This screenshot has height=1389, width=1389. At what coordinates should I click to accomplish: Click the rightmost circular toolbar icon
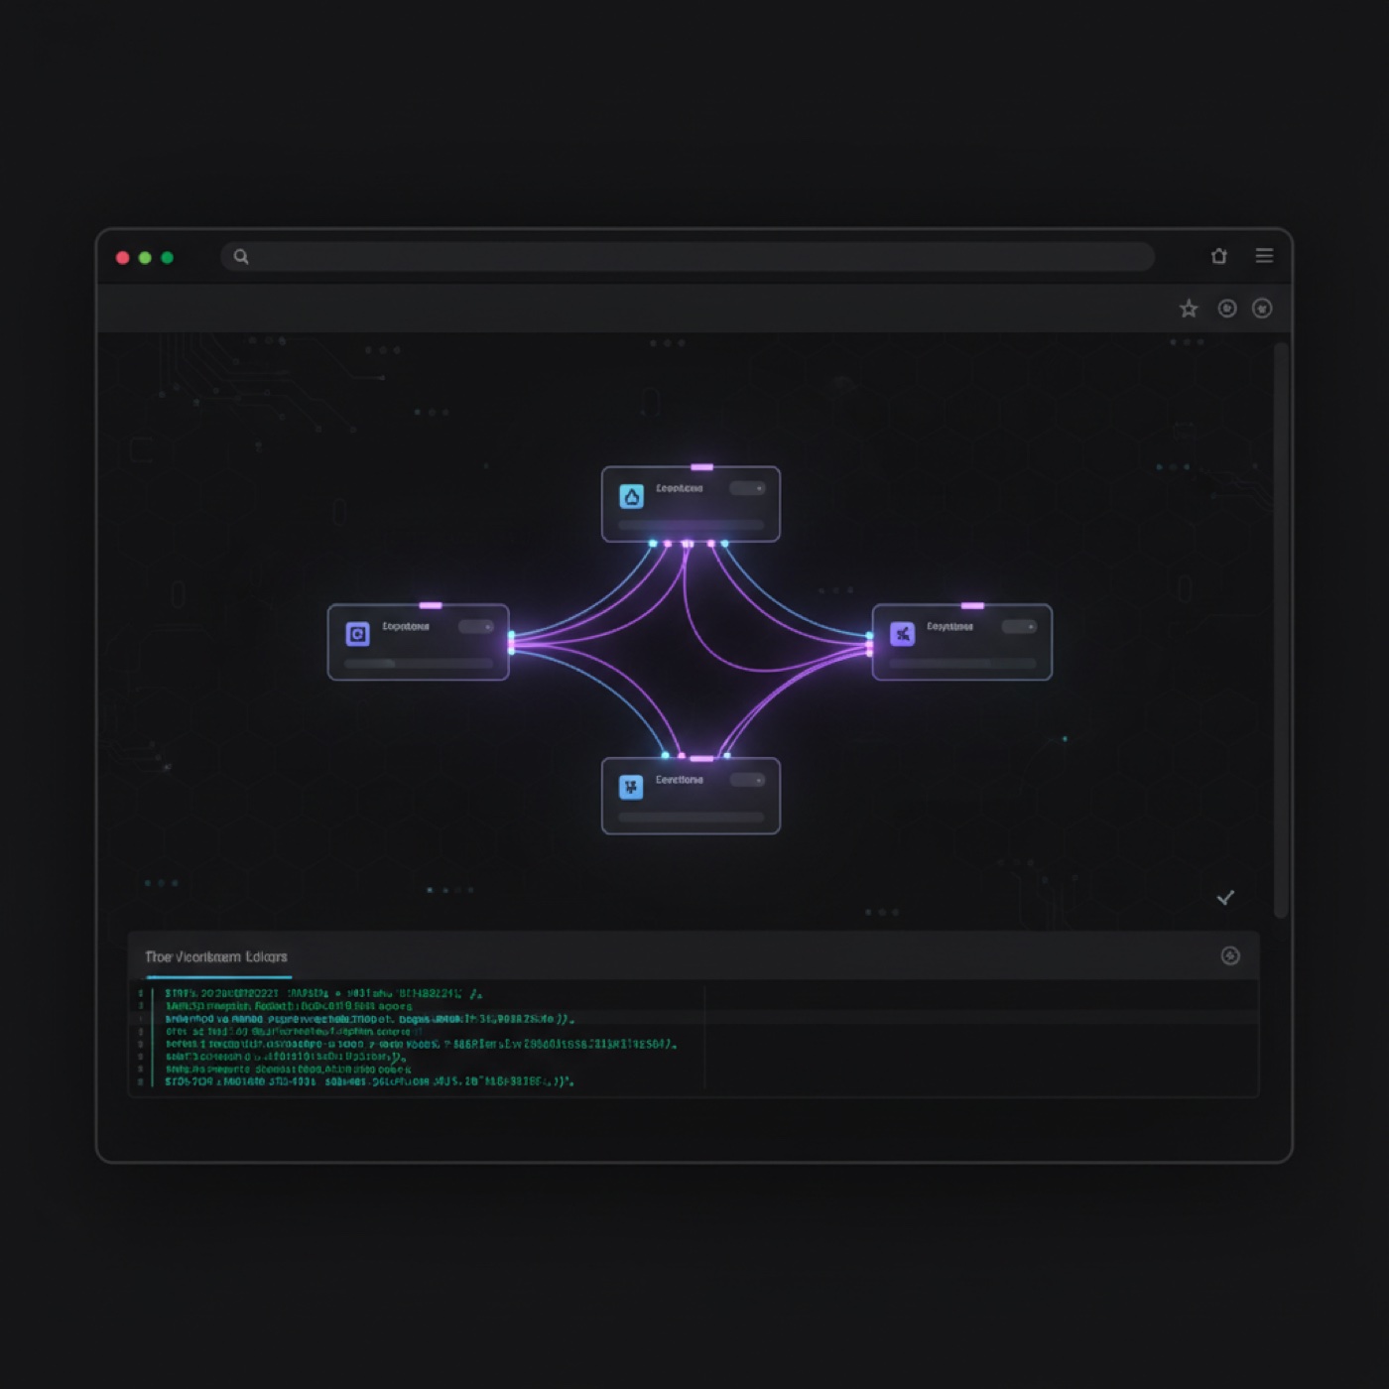1262,309
